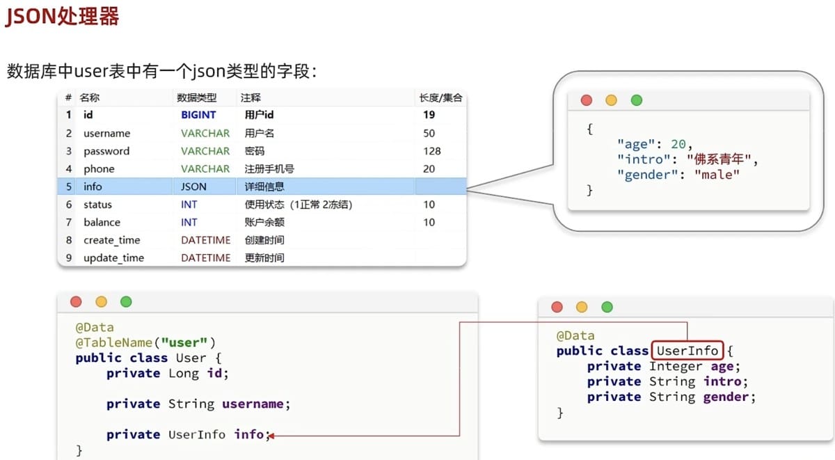
Task: Click green dot in UserInfo class window
Action: pos(607,307)
